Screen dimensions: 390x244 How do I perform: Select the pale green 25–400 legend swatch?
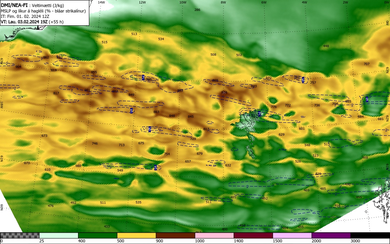point(59,235)
